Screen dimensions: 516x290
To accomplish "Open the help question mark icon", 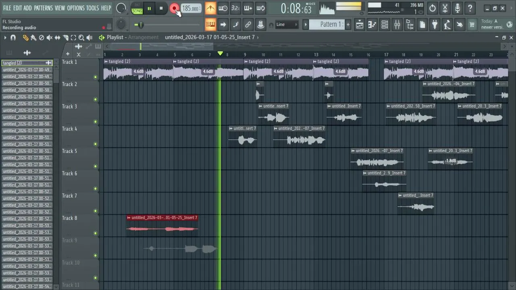I will click(x=470, y=8).
